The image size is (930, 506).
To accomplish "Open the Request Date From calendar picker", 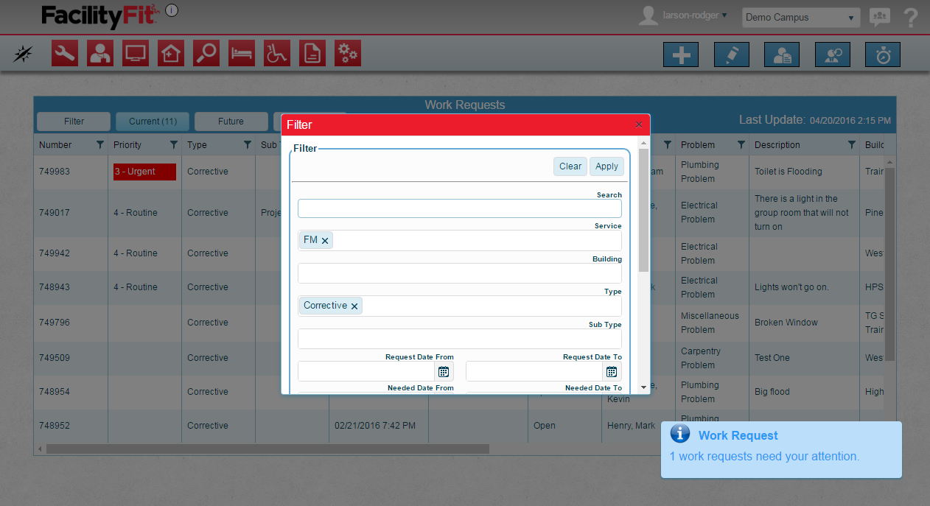I will pyautogui.click(x=444, y=371).
